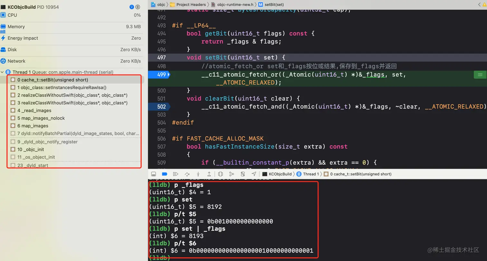Click the green thread indicator badge on line 499

[x=480, y=75]
